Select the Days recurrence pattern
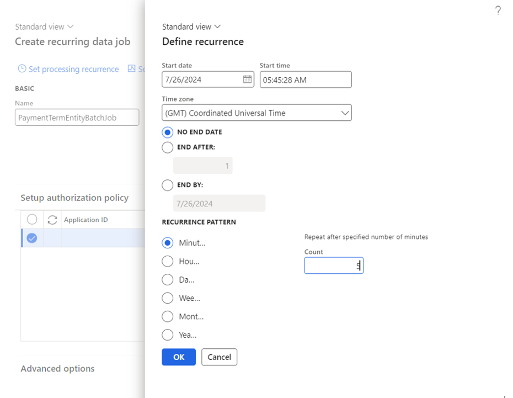 (x=168, y=280)
